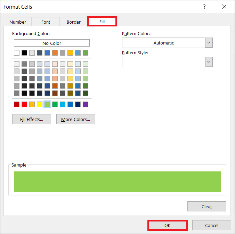Image resolution: width=235 pixels, height=234 pixels.
Task: Pick the gold theme color swatch
Action: click(70, 53)
